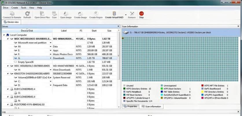Open the Tools menu
The image size is (242, 116).
[x=24, y=8]
